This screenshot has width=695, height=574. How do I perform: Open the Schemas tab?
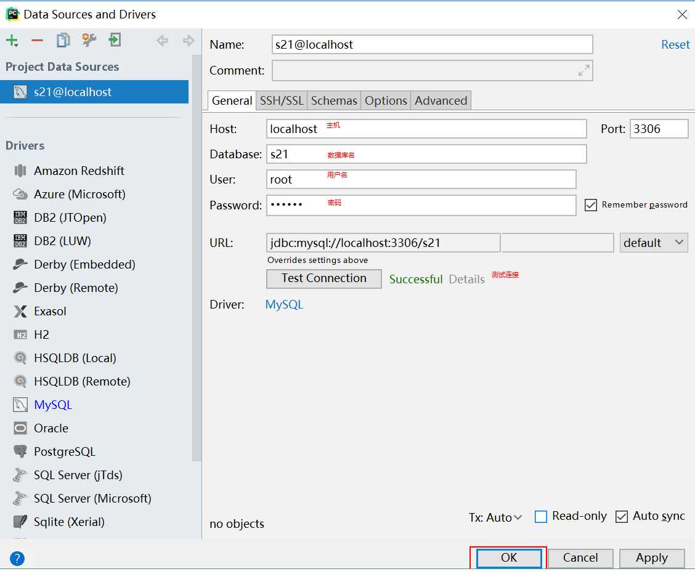(334, 100)
